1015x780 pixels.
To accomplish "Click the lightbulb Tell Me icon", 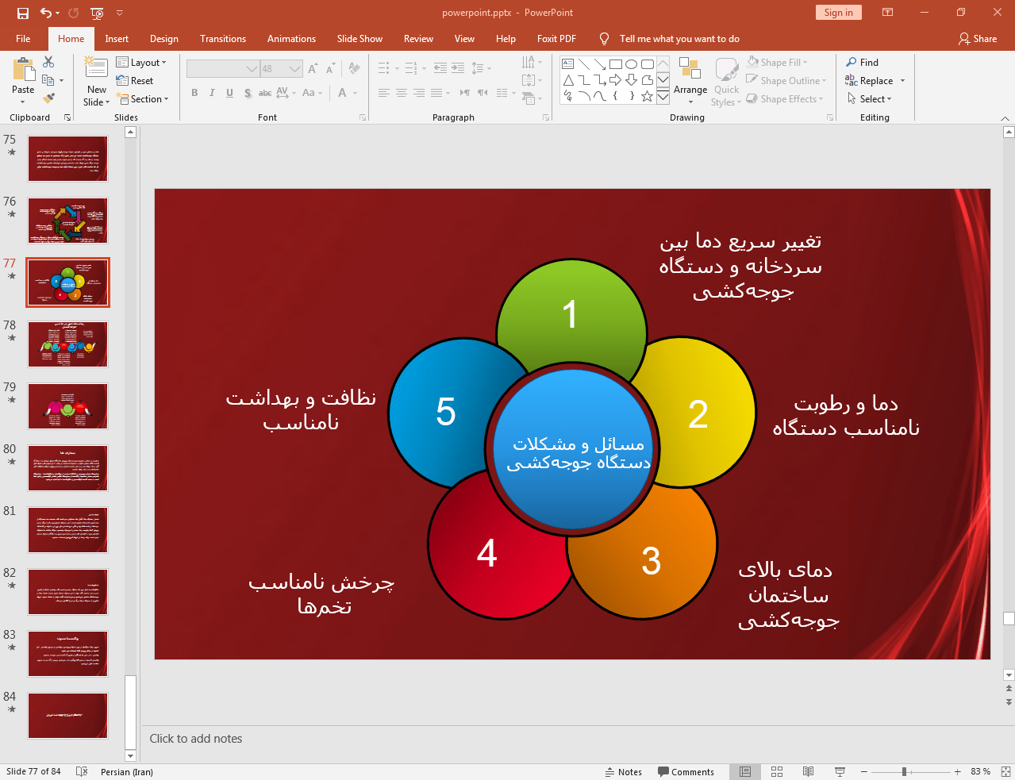I will [x=604, y=38].
